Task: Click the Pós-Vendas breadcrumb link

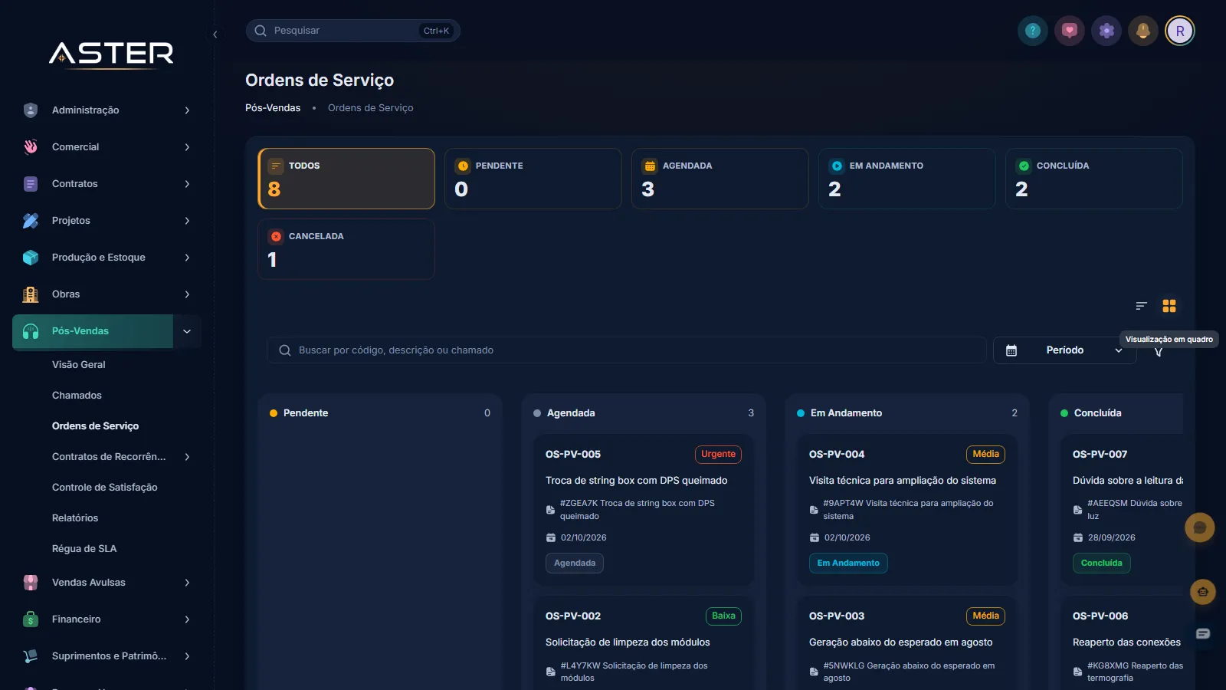Action: [273, 108]
